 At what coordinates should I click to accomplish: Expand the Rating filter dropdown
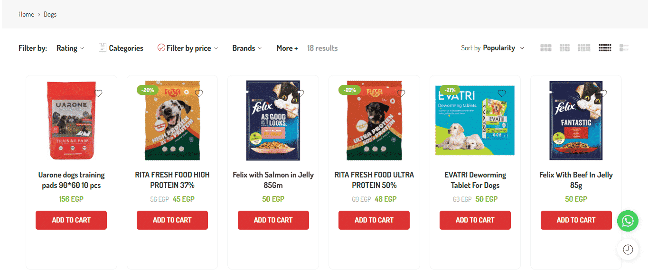point(70,48)
